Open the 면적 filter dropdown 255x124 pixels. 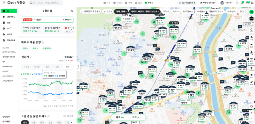click(176, 11)
